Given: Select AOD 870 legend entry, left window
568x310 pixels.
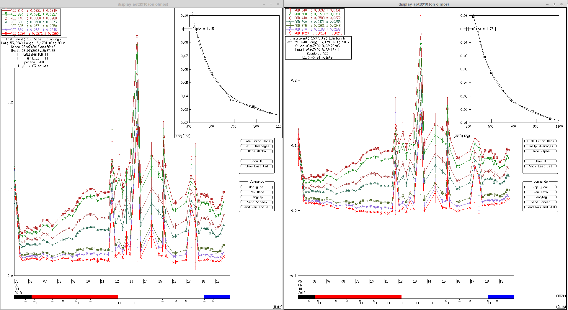Looking at the screenshot, I should [31, 30].
